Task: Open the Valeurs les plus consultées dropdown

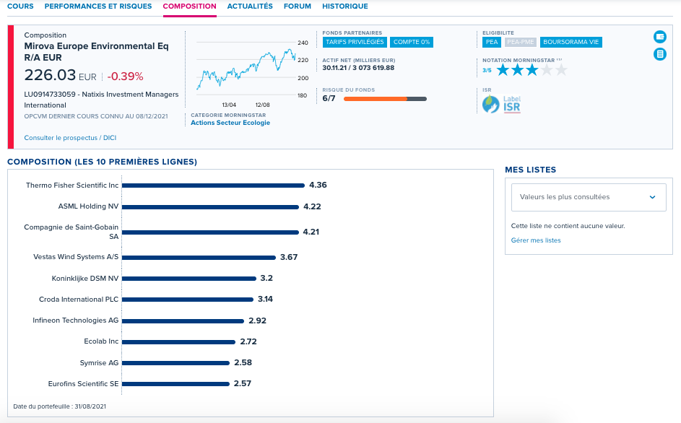Action: 589,197
